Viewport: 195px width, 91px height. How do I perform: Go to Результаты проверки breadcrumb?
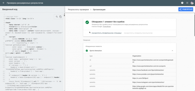[78, 10]
